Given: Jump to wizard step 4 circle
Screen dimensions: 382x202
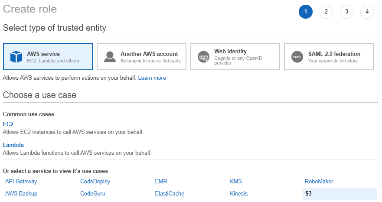Looking at the screenshot, I should [x=367, y=11].
